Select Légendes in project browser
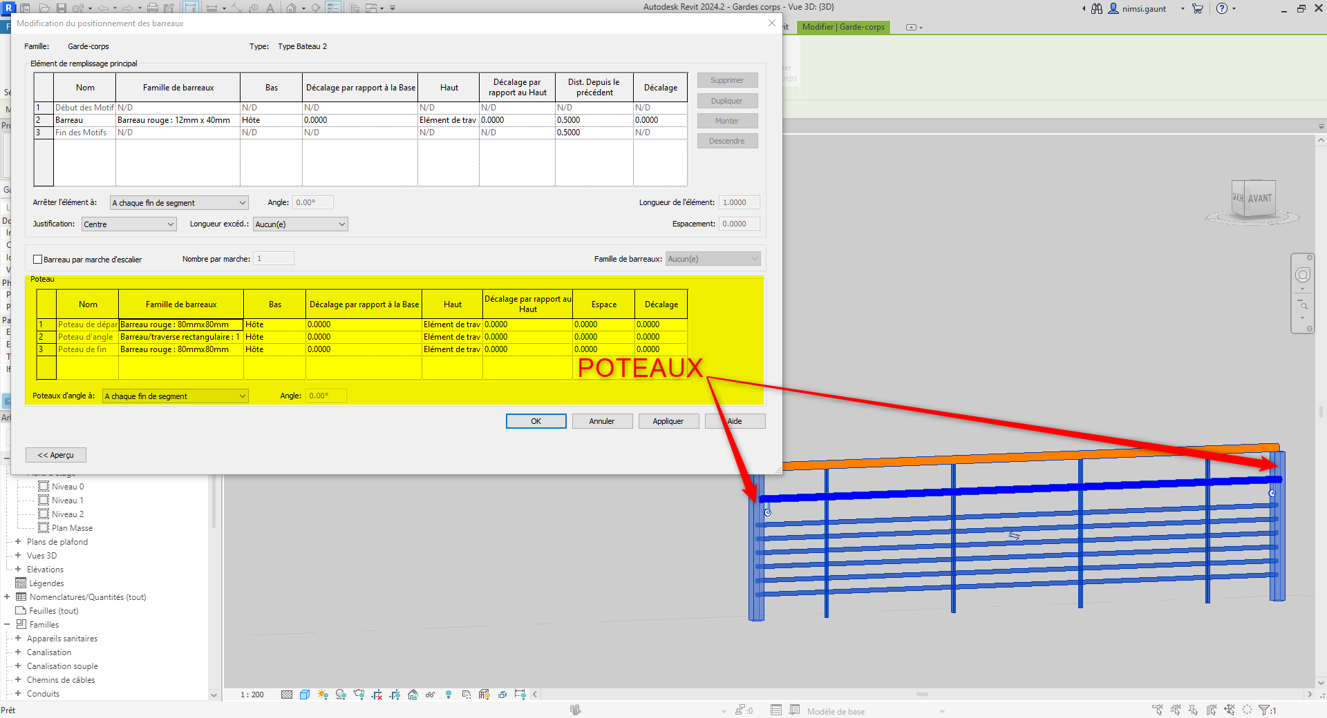Viewport: 1327px width, 718px height. point(46,583)
